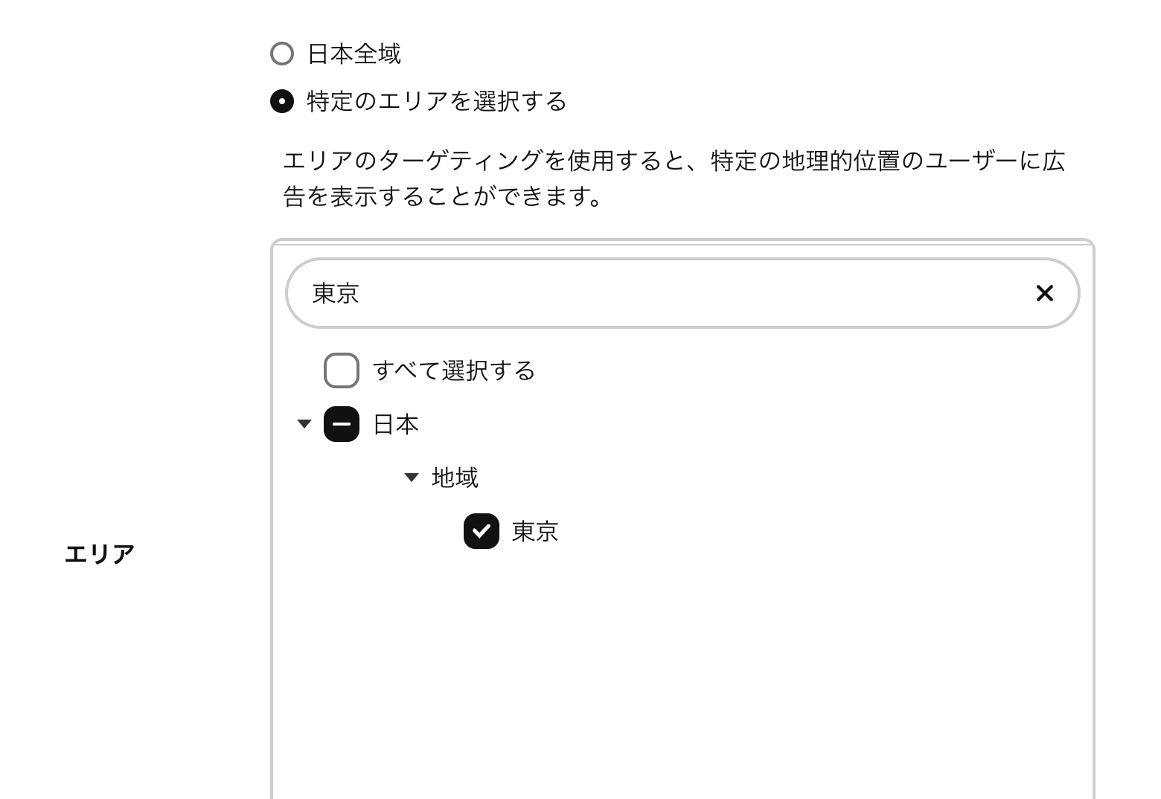The width and height of the screenshot is (1161, 799).
Task: Select the 特定のエリアを選択する radio button
Action: pyautogui.click(x=282, y=101)
